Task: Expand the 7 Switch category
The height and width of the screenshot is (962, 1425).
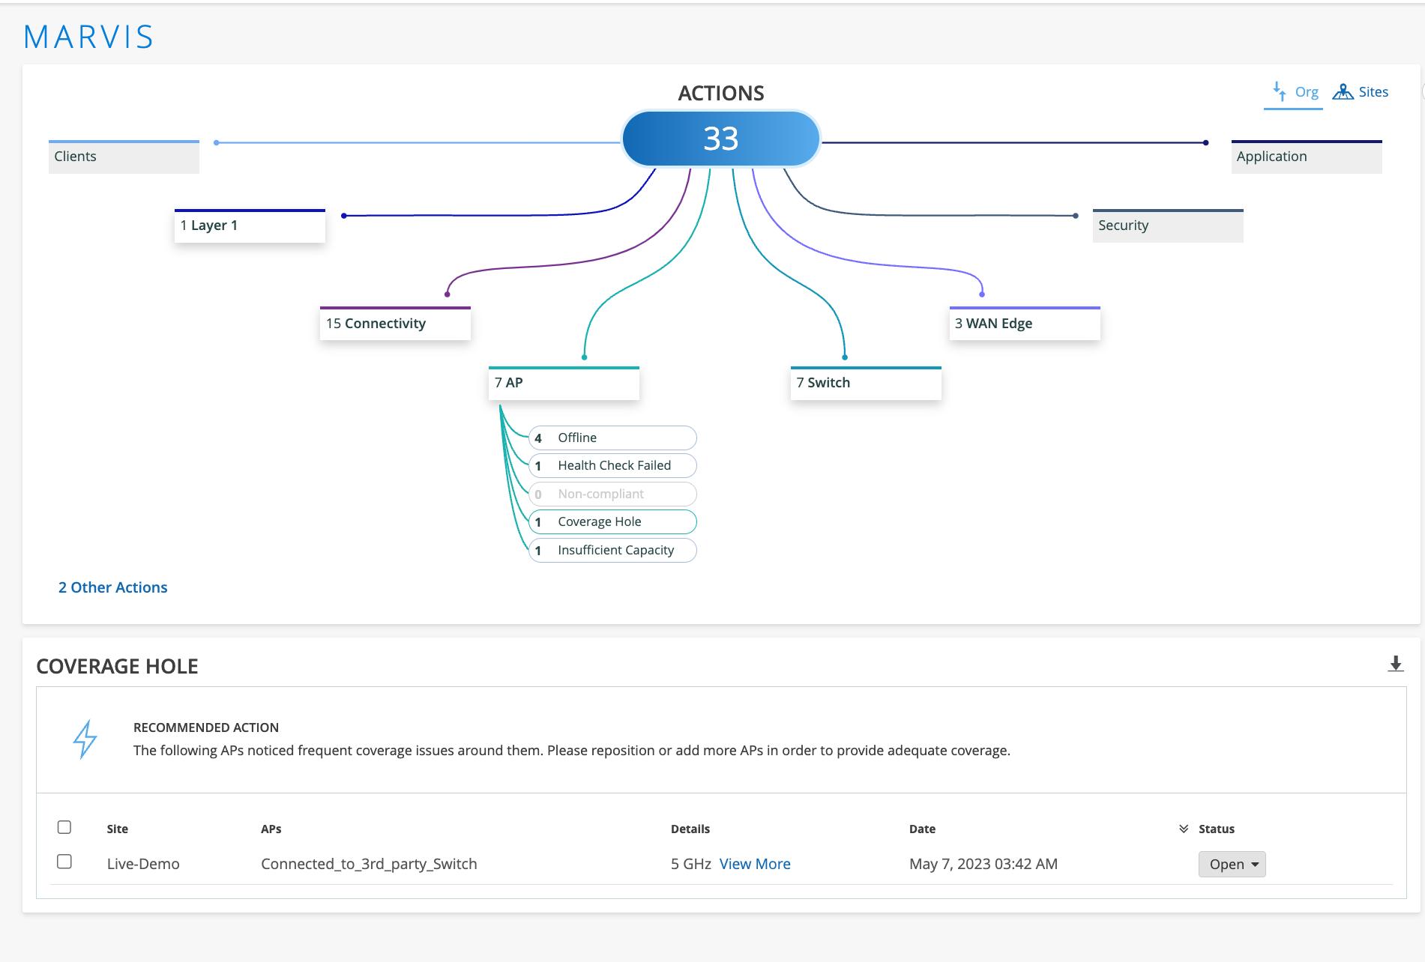Action: (865, 383)
